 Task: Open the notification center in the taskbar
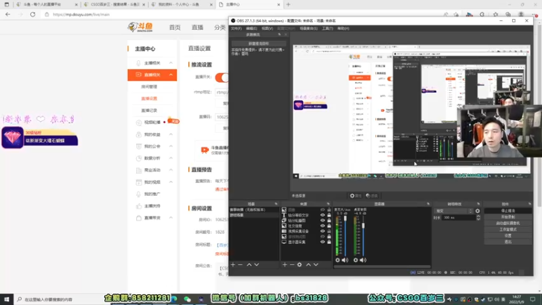pos(533,300)
